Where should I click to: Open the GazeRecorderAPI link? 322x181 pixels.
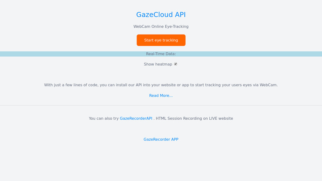(136, 118)
